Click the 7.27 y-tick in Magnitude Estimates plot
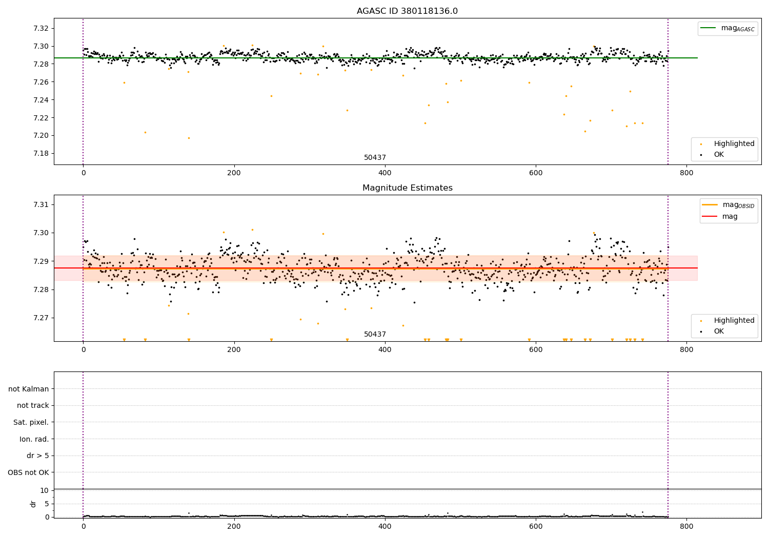The width and height of the screenshot is (769, 538). 40,318
